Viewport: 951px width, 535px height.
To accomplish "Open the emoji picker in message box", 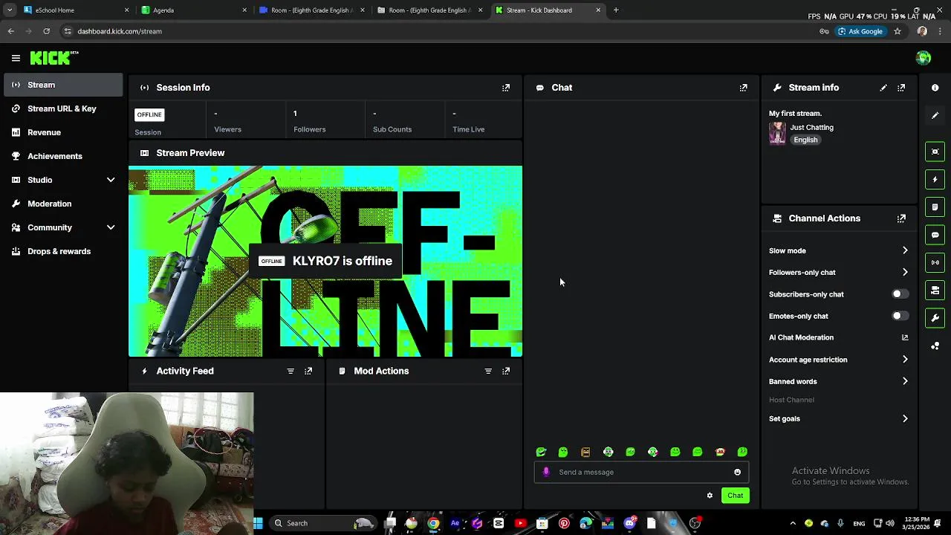I will [737, 472].
